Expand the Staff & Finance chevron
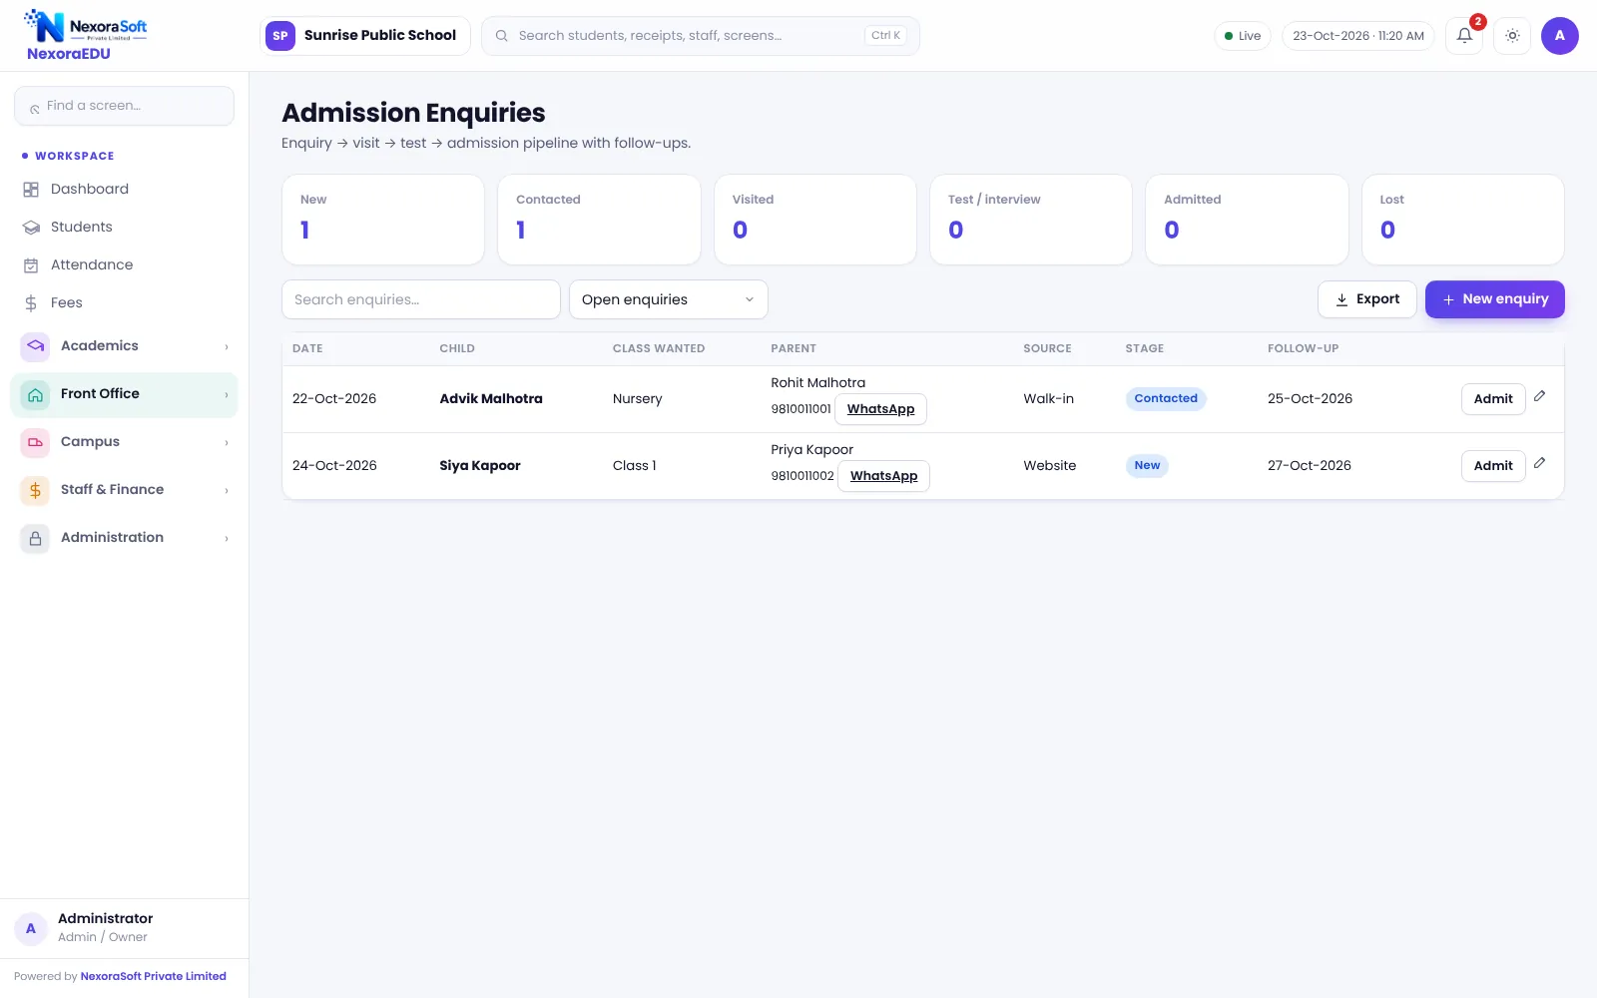 point(227,491)
